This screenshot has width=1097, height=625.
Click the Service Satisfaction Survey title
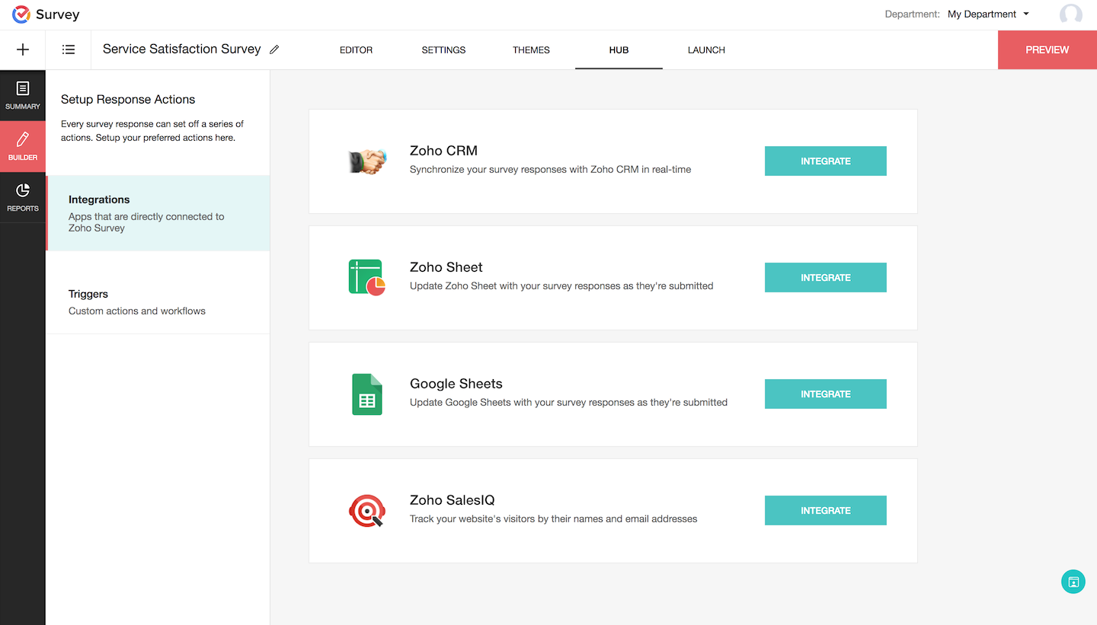click(181, 49)
